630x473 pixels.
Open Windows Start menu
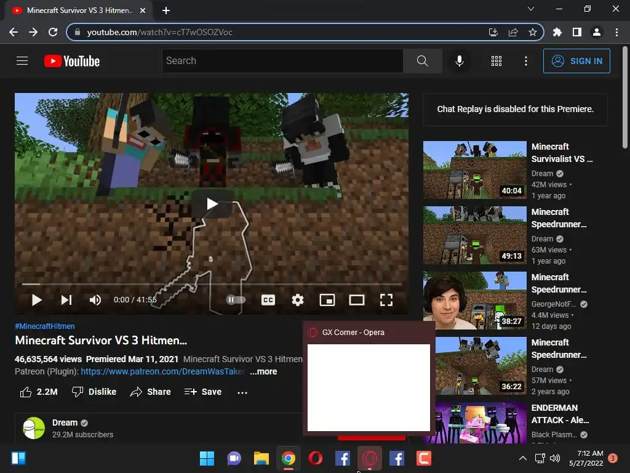point(207,458)
